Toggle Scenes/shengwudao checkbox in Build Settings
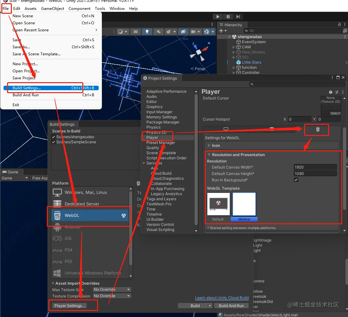 point(54,137)
